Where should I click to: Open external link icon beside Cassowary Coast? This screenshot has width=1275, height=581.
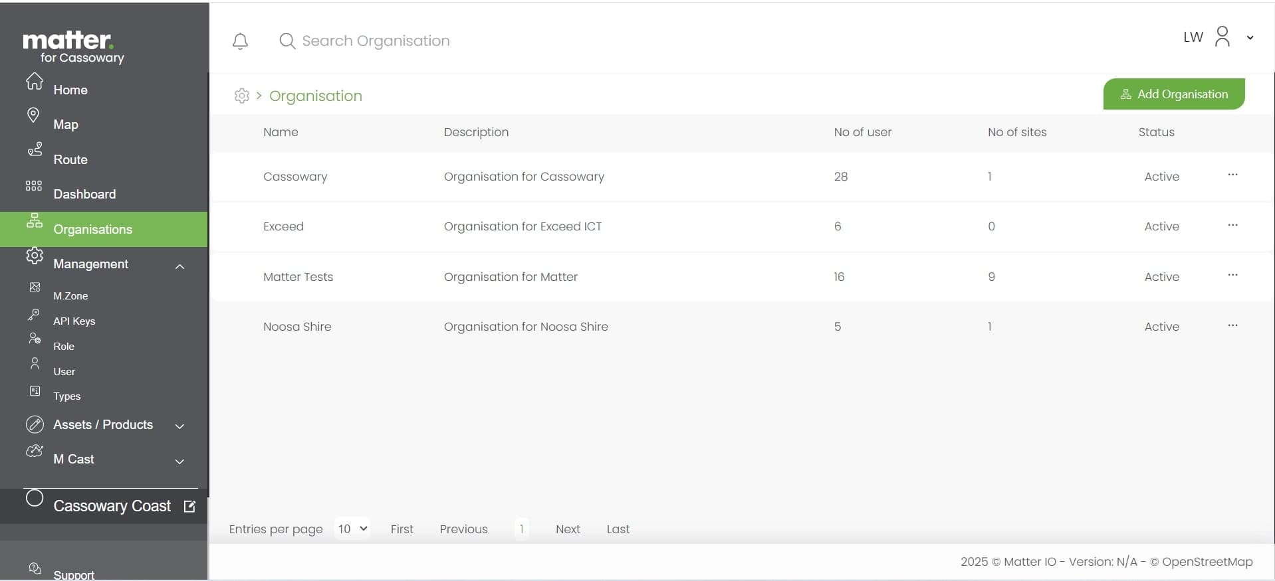[189, 507]
